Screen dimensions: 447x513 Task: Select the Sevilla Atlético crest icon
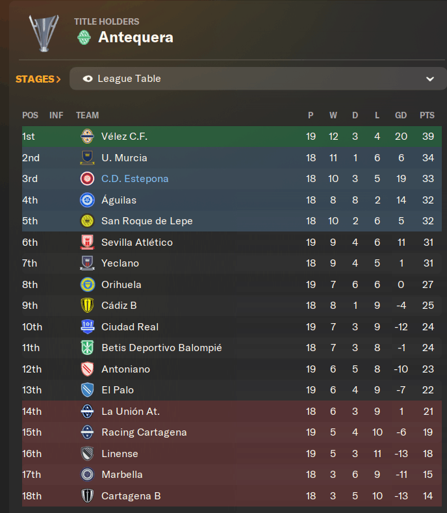click(x=87, y=242)
